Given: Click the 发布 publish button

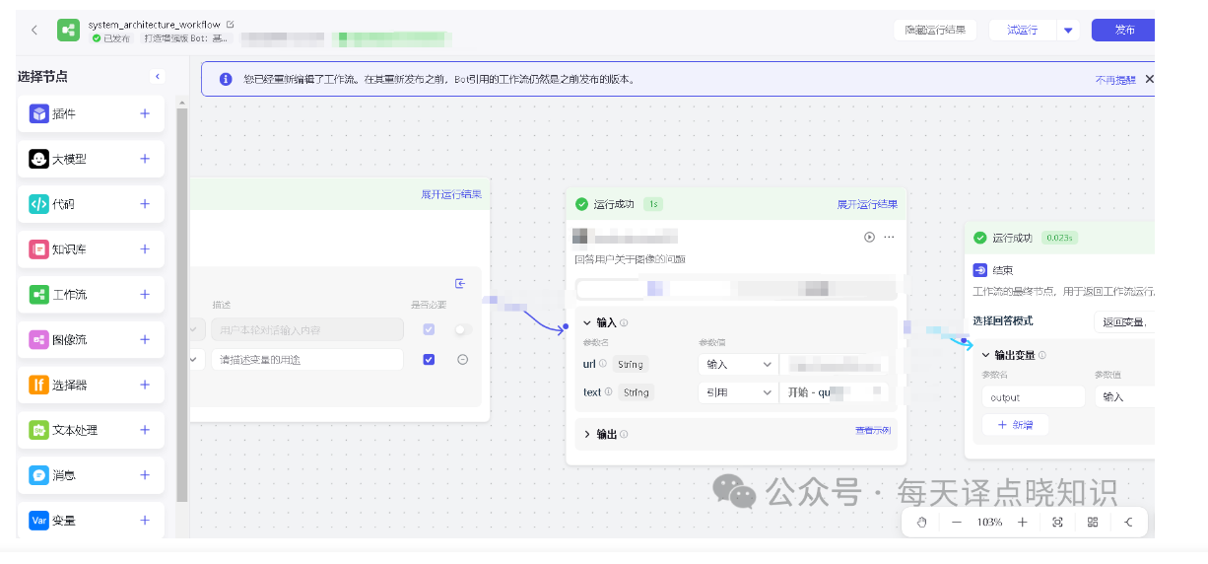Looking at the screenshot, I should tap(1124, 31).
